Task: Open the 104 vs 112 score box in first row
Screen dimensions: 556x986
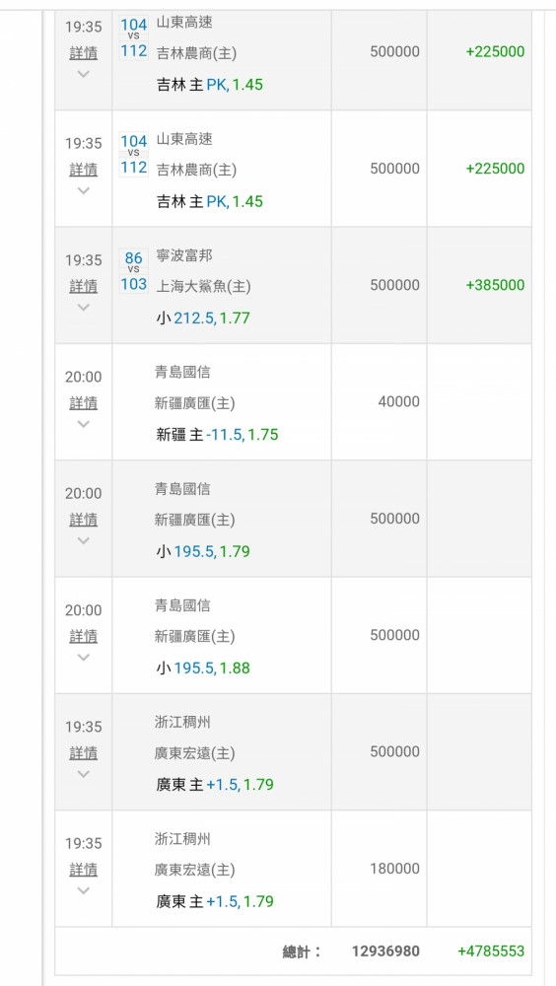Action: 133,37
